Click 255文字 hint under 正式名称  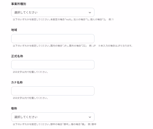tap(30, 72)
